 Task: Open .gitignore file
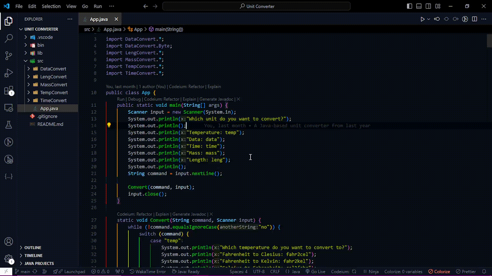point(48,116)
